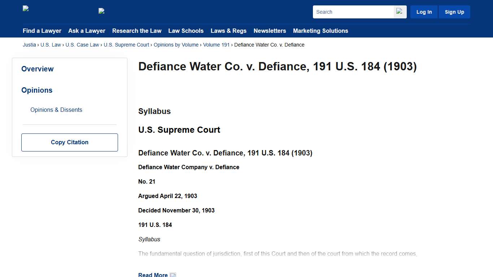Viewport: 493px width, 277px height.
Task: Click the icon next to Read More
Action: (173, 274)
